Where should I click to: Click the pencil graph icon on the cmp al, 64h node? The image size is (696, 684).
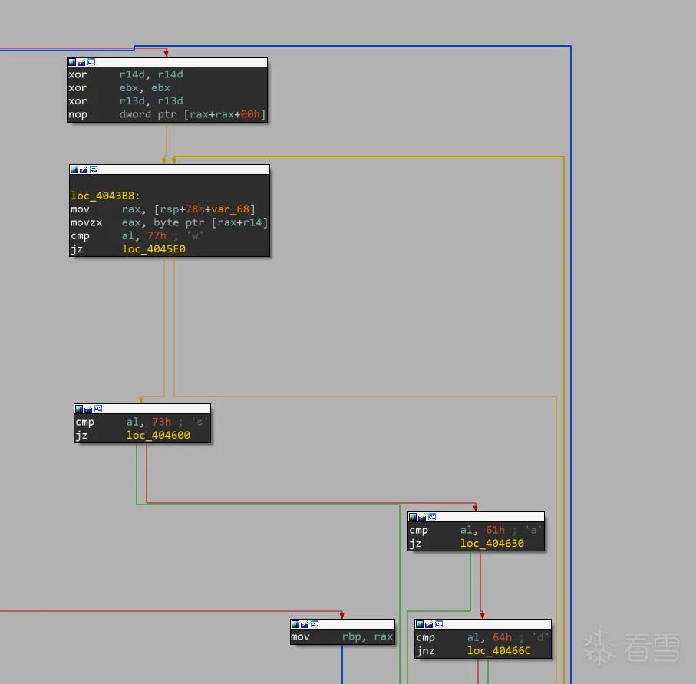[429, 624]
